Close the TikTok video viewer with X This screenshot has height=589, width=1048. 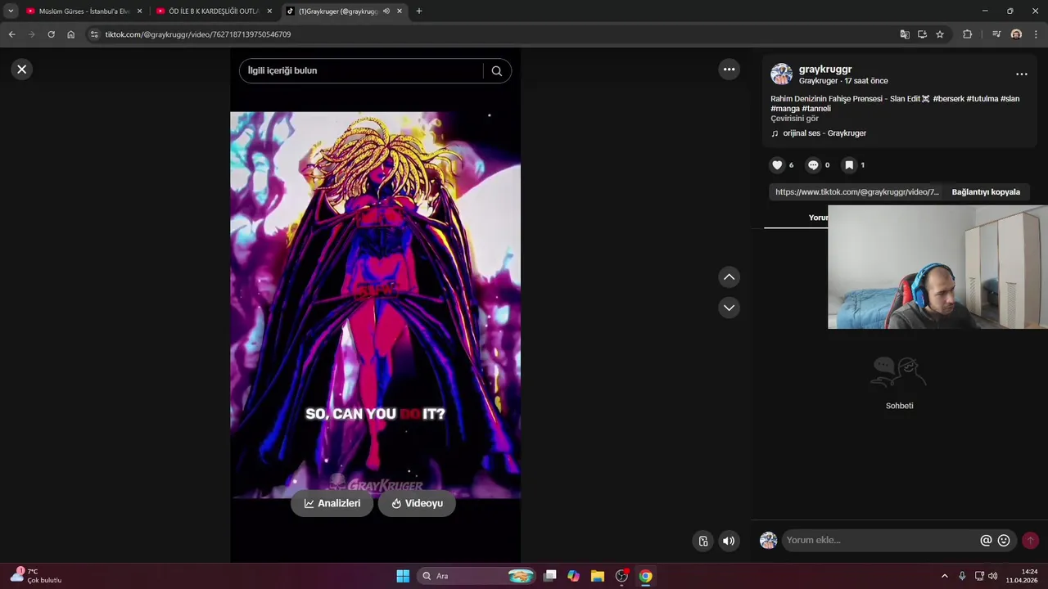[22, 70]
